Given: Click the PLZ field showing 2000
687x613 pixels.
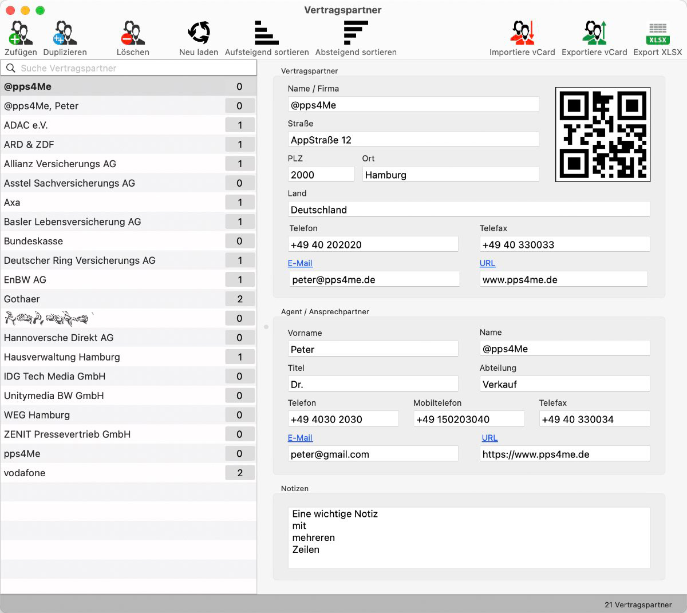Looking at the screenshot, I should point(321,175).
